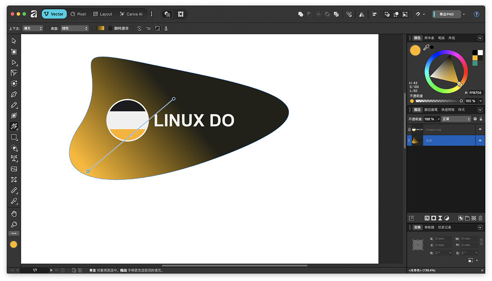492x281 pixels.
Task: Switch to the Layout studio tab
Action: click(103, 14)
